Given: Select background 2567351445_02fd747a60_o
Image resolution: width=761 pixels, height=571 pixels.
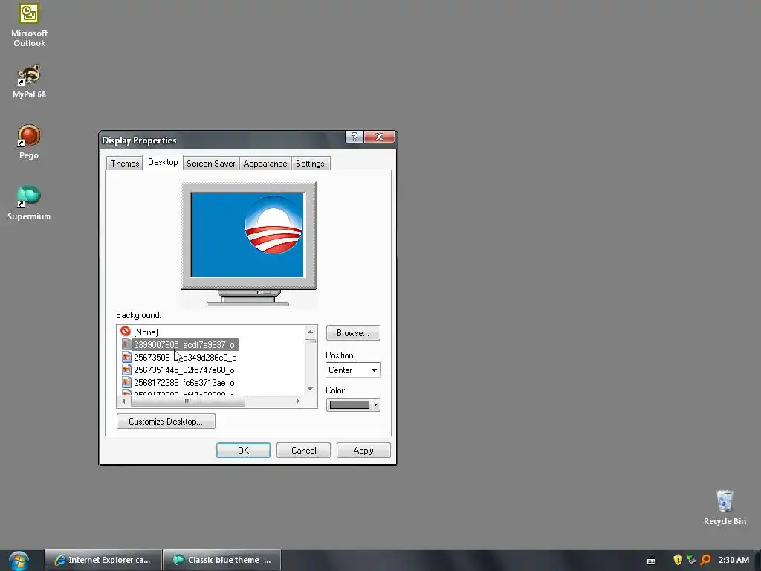Looking at the screenshot, I should point(184,370).
